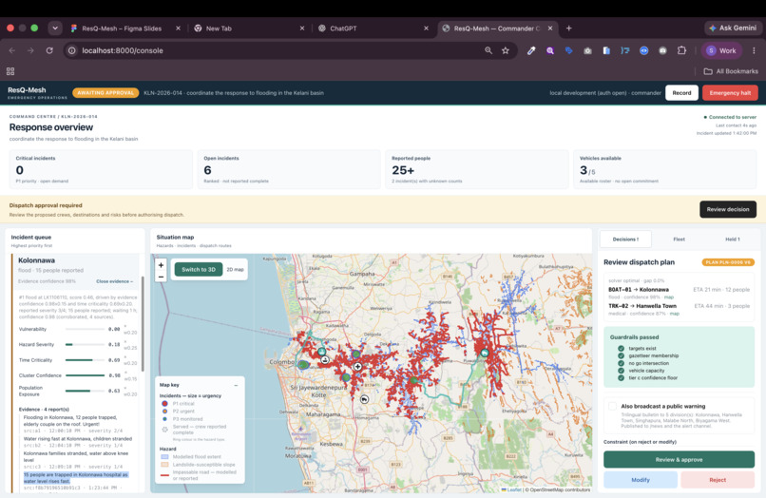Open the Chrome three-dot menu

[x=754, y=50]
